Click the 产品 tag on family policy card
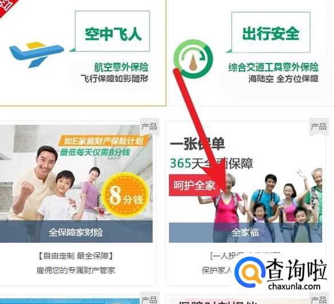The image size is (334, 304). pyautogui.click(x=319, y=127)
